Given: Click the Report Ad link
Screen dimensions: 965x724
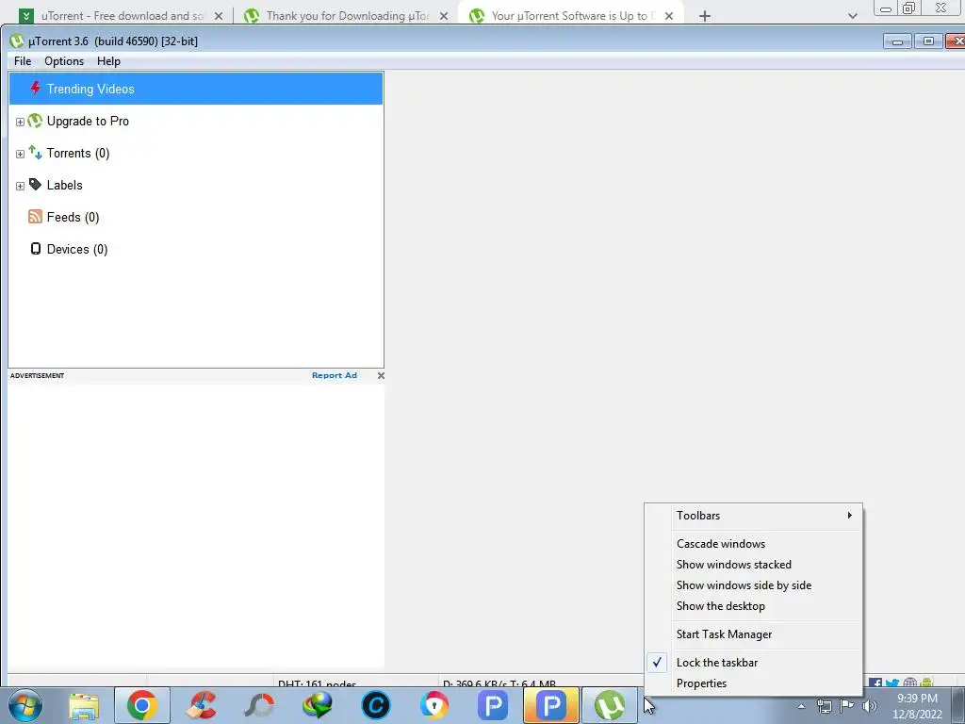Looking at the screenshot, I should 335,375.
